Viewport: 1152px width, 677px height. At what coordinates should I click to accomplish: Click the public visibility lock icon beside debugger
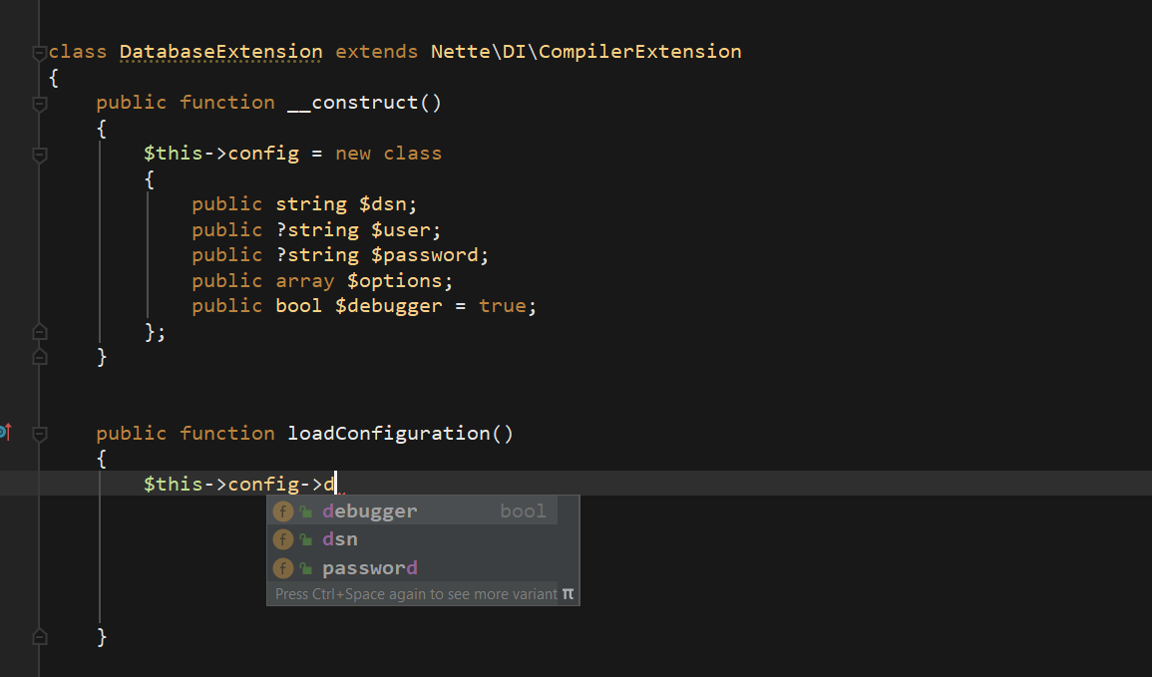[305, 511]
